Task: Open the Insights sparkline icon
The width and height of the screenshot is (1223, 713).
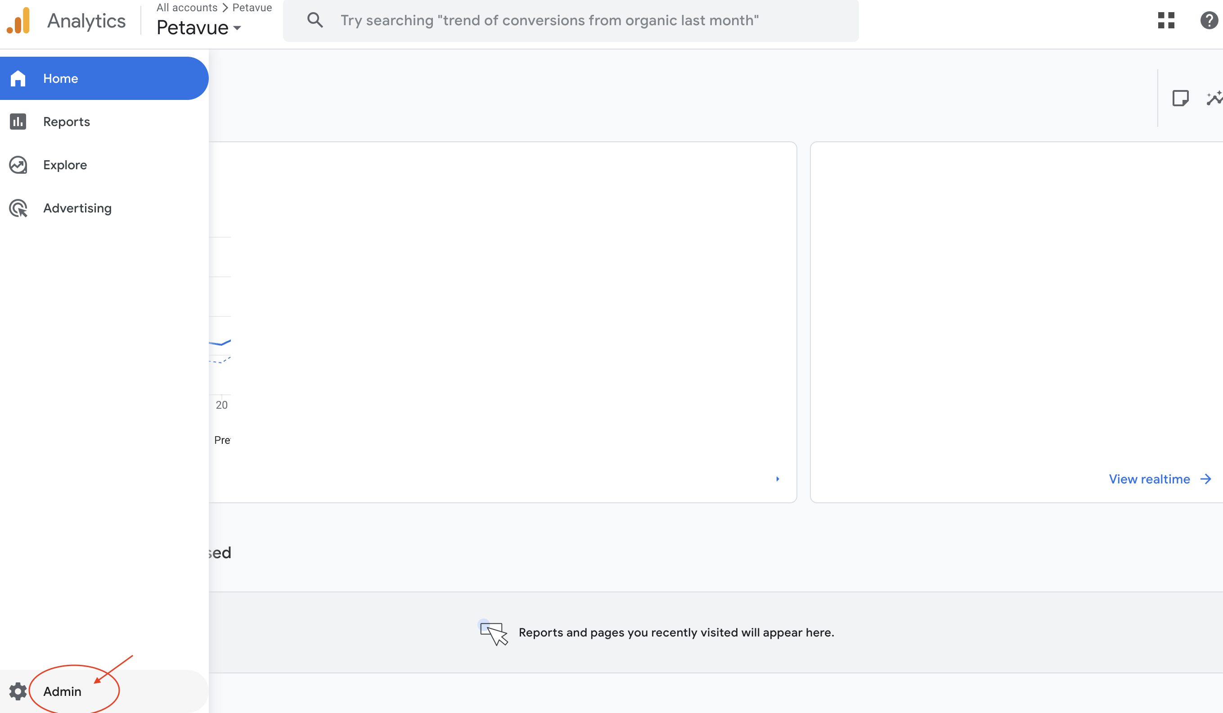Action: [x=1215, y=98]
